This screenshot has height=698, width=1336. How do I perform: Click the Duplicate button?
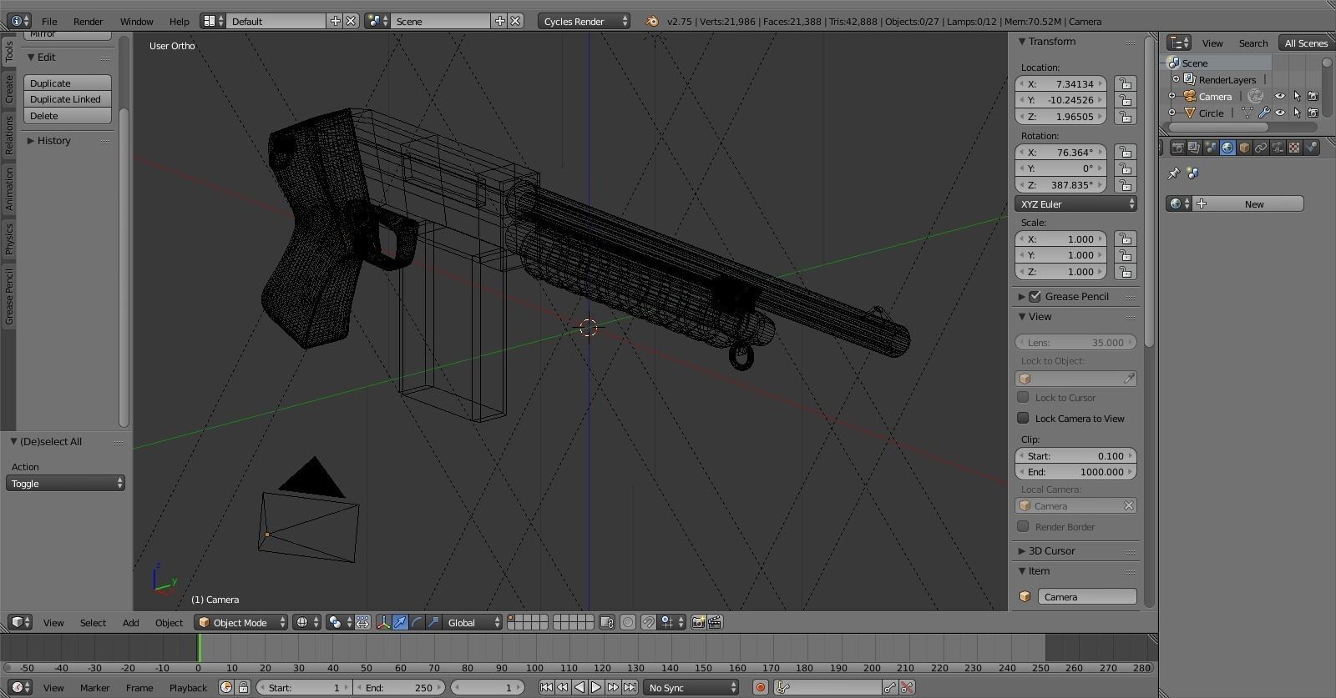coord(68,83)
